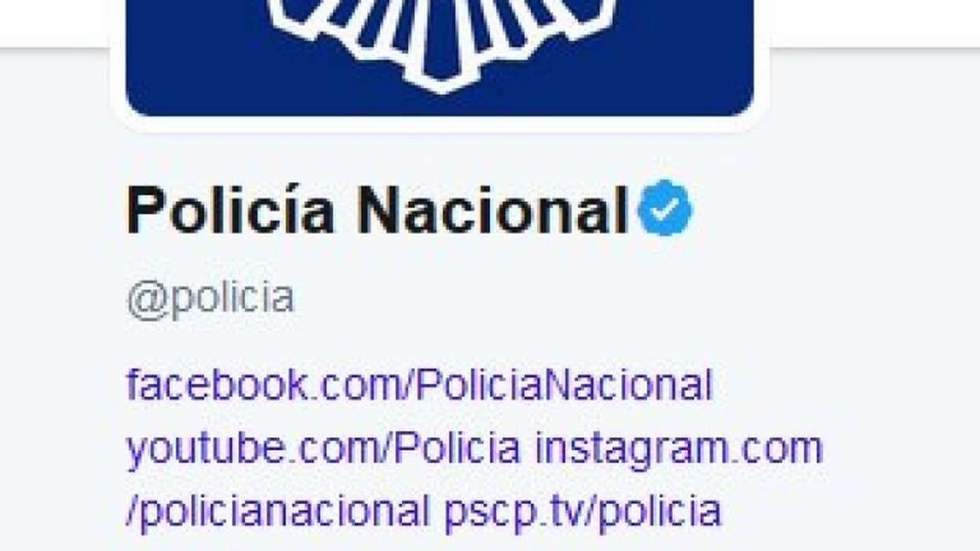Click the instagram.com link text
Viewport: 980px width, 551px height.
click(679, 449)
